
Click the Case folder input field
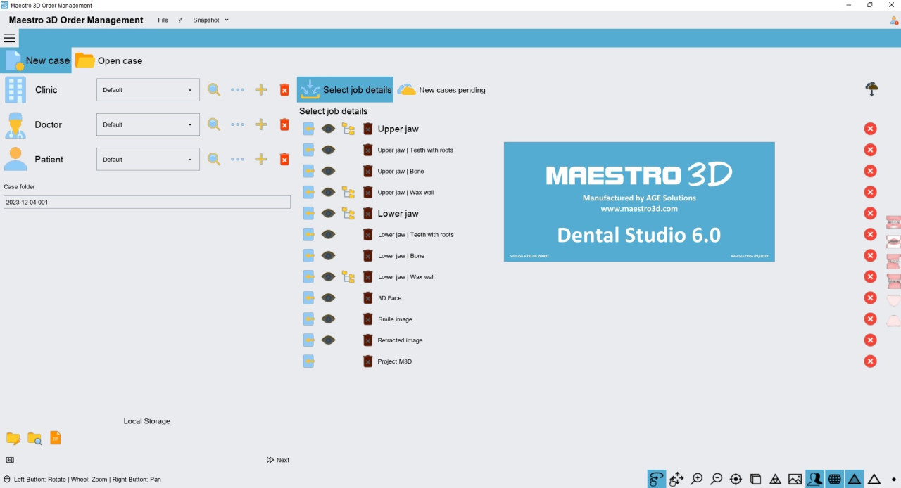point(147,202)
